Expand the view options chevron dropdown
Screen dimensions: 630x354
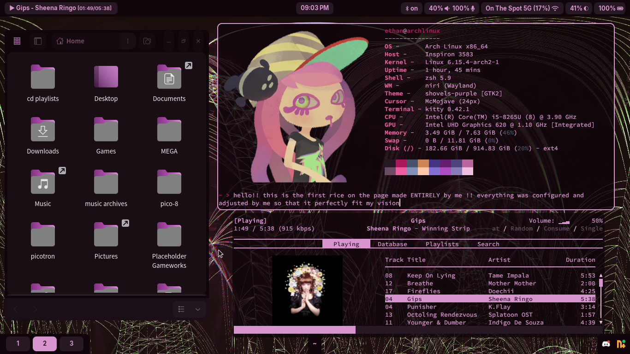pos(198,309)
